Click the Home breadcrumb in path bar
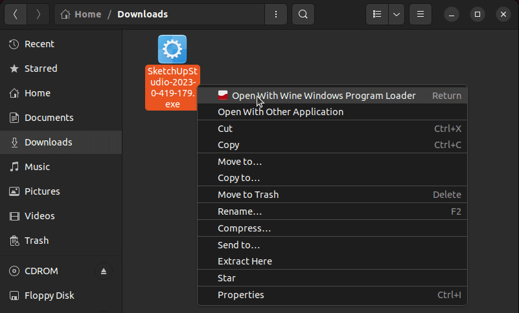 tap(81, 14)
